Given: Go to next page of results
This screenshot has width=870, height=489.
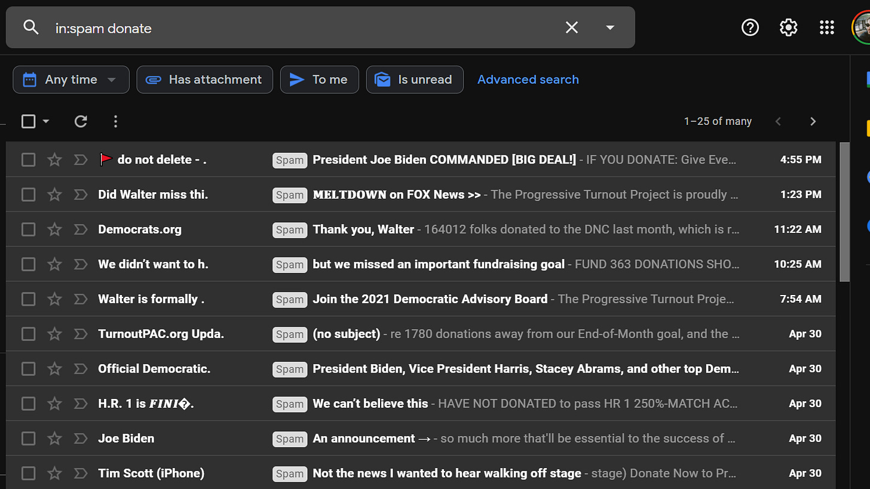Looking at the screenshot, I should coord(813,121).
